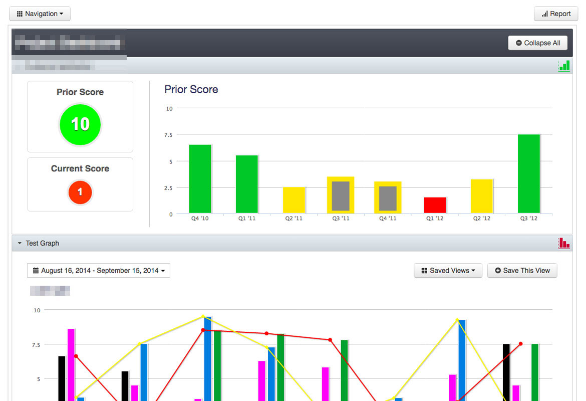Click the red Q1 '12 bar
Screen dimensions: 586x401
click(x=435, y=206)
